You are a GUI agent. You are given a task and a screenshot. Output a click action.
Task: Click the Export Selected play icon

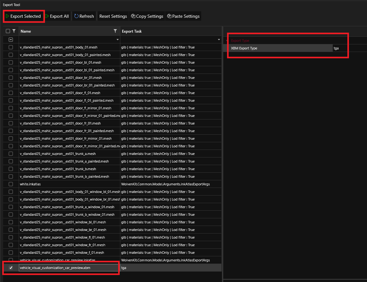click(x=7, y=16)
